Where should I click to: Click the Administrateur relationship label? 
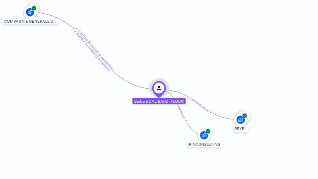click(x=200, y=105)
